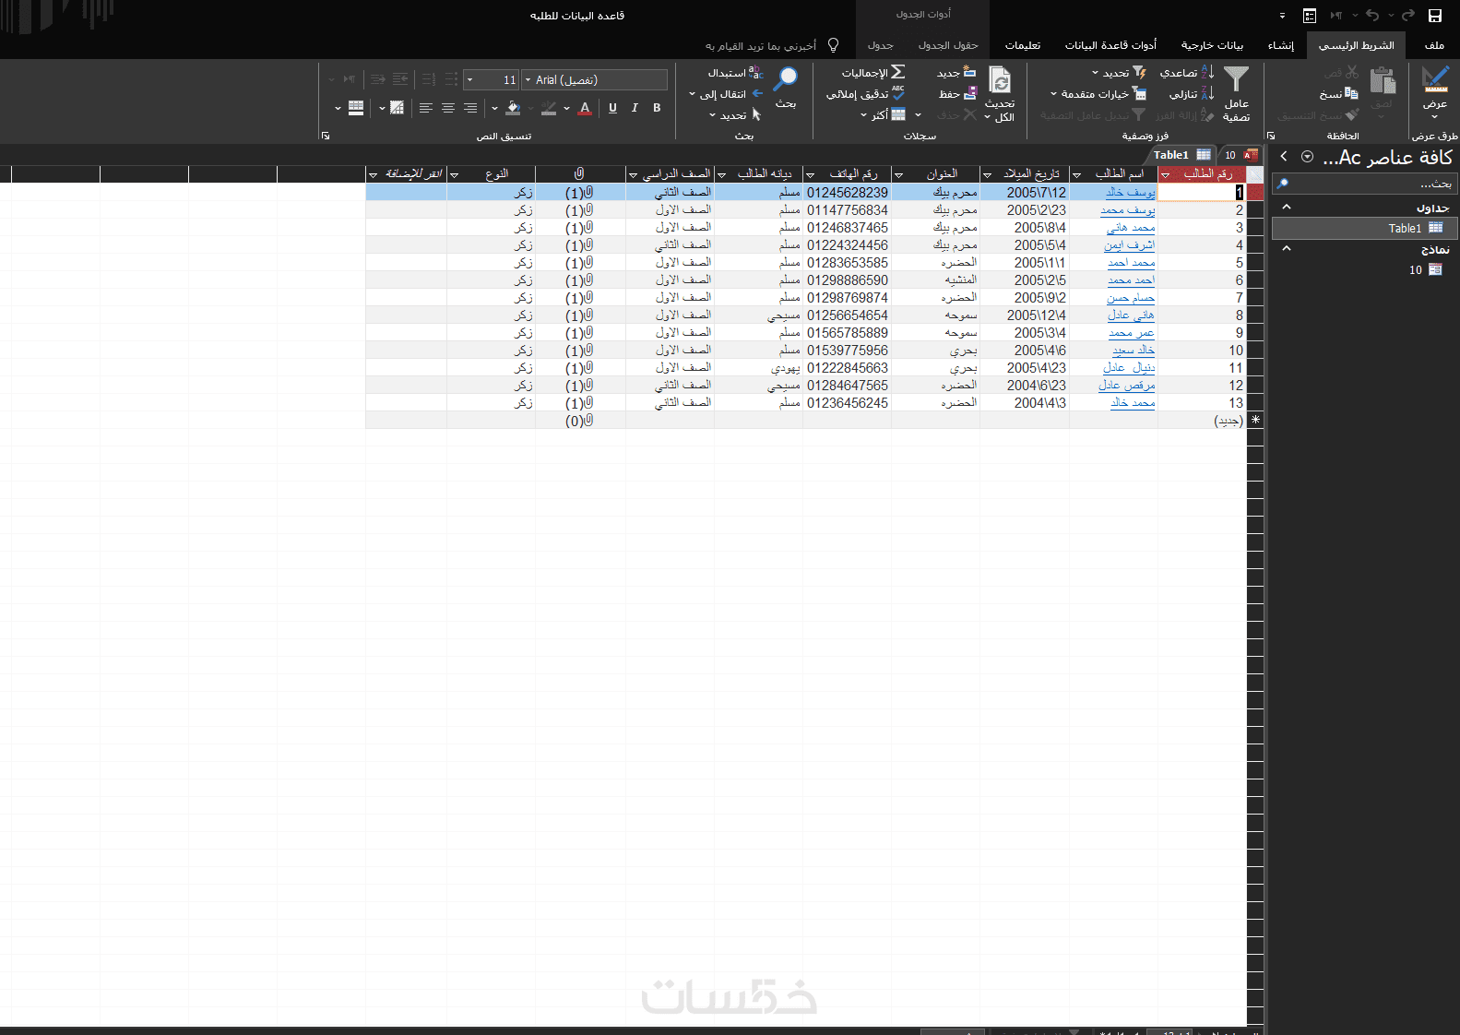This screenshot has height=1035, width=1460.
Task: Toggle the الإجماليات totals row
Action: 873,73
